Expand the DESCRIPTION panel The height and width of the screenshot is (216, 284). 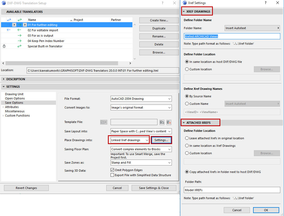click(x=4, y=79)
